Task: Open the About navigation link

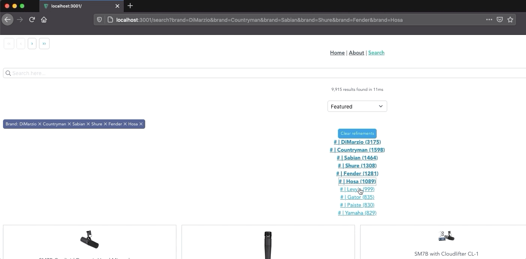Action: click(356, 53)
